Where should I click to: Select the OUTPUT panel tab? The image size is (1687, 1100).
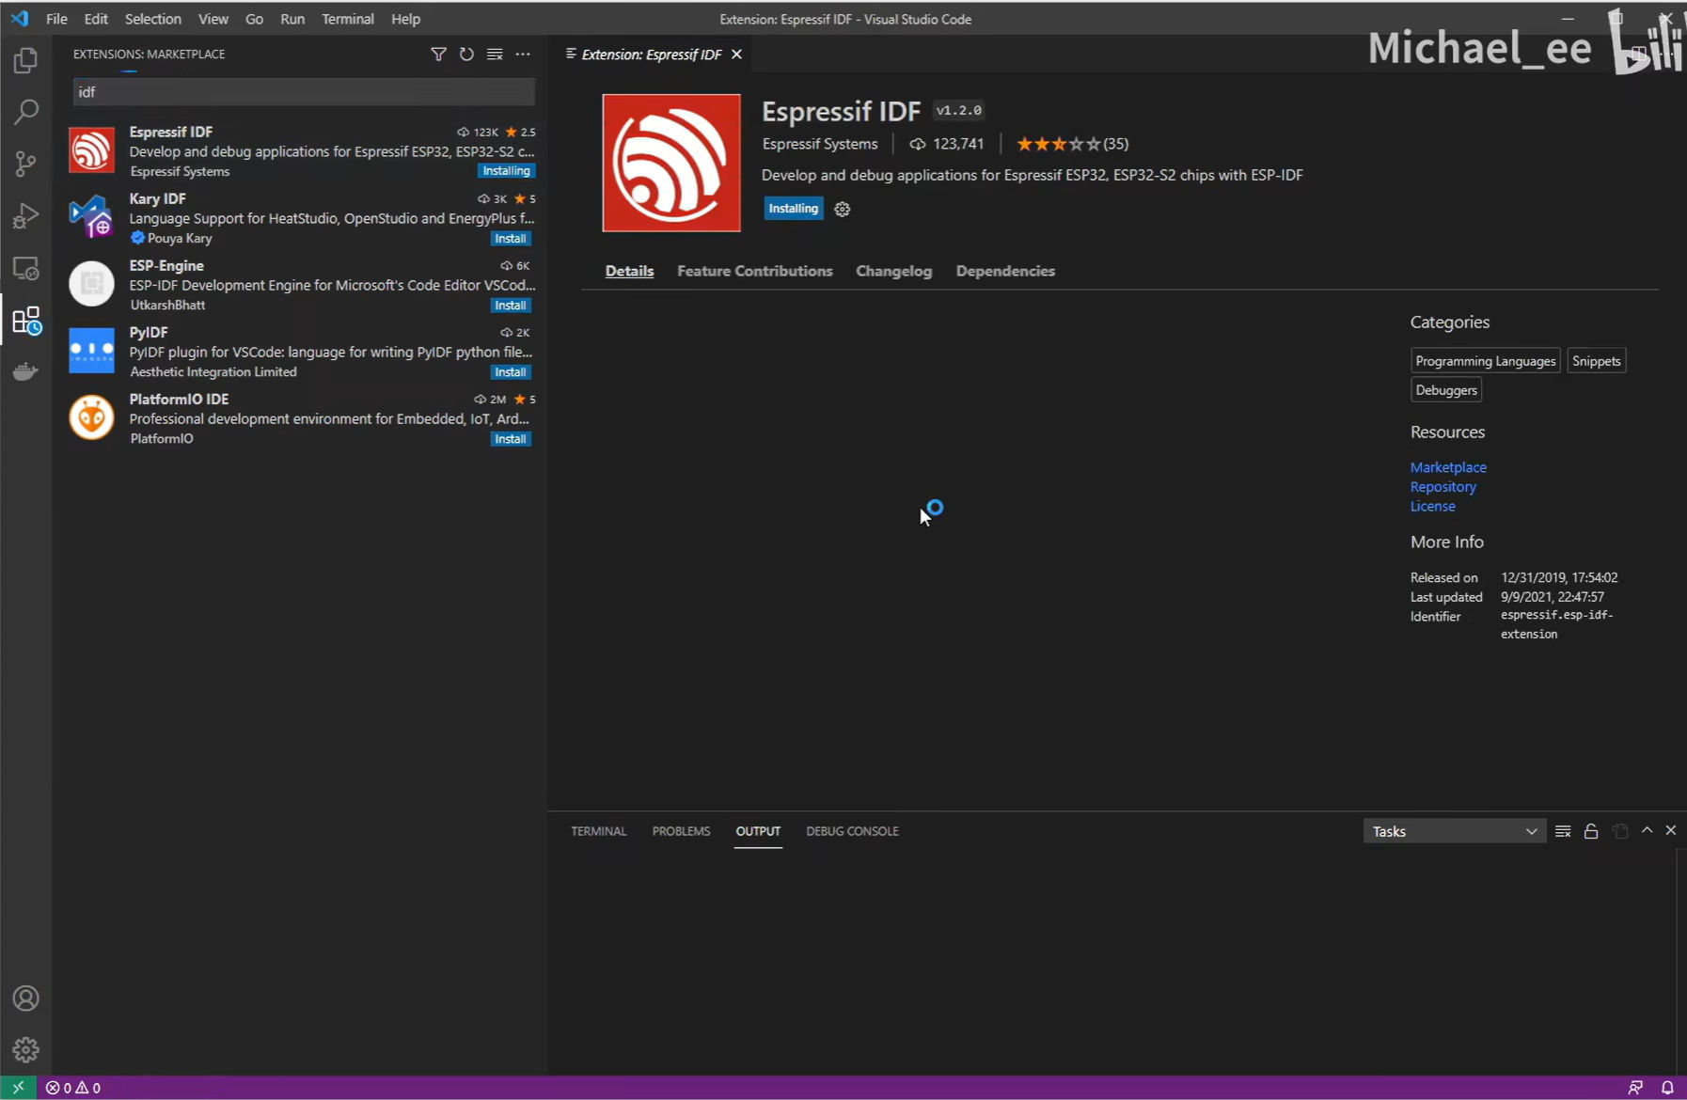click(758, 831)
